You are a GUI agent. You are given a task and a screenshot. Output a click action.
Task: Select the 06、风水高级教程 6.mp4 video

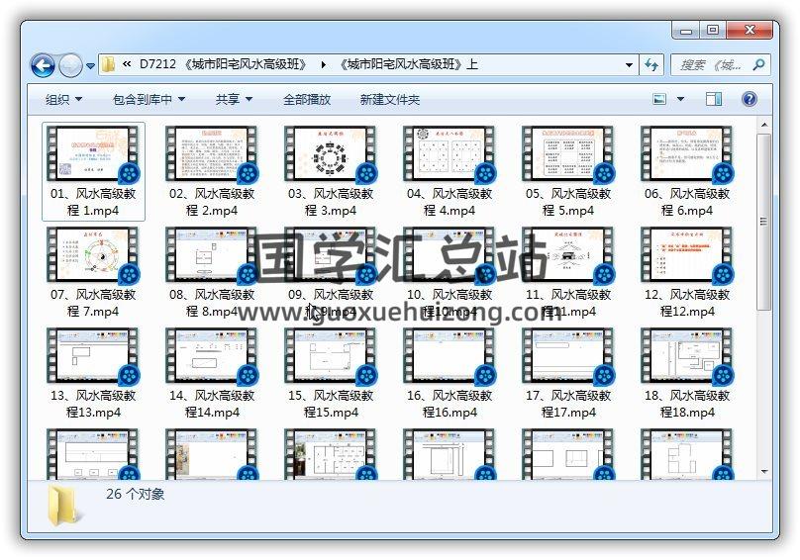click(x=686, y=170)
